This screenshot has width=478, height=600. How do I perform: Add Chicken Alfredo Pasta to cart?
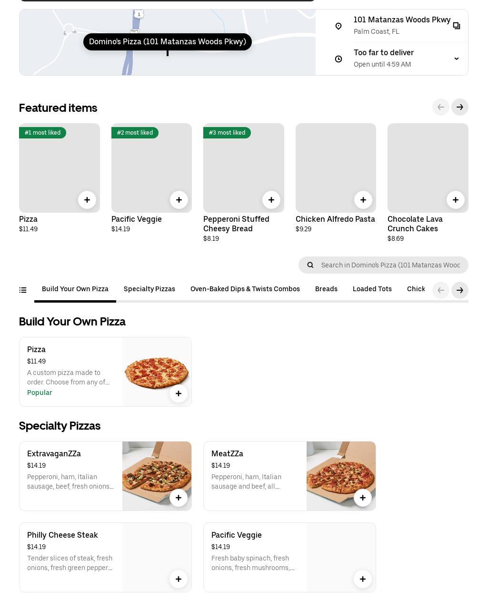pyautogui.click(x=363, y=200)
